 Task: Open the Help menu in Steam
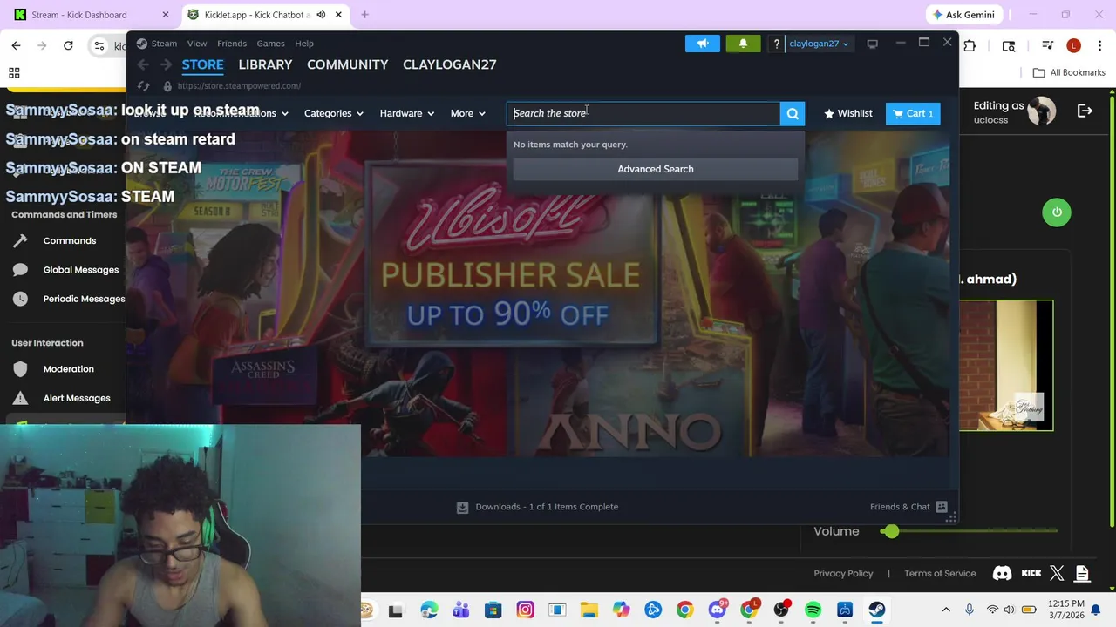coord(304,44)
